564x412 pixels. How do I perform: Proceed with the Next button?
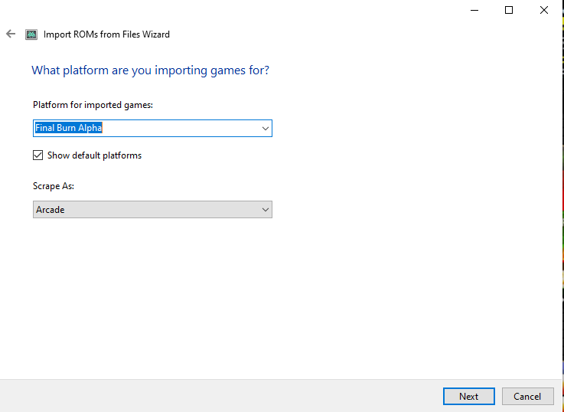468,396
